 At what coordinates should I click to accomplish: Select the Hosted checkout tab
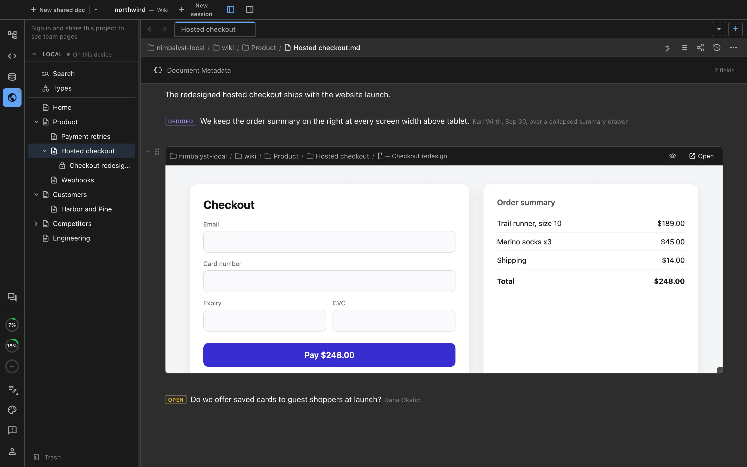pos(215,29)
